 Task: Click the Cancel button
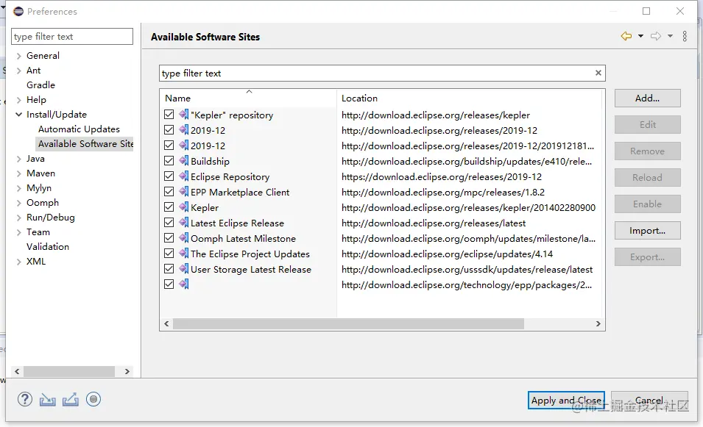pyautogui.click(x=649, y=400)
